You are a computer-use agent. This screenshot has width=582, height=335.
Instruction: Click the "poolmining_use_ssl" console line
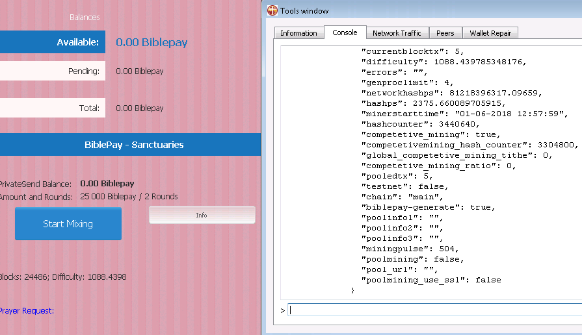431,280
